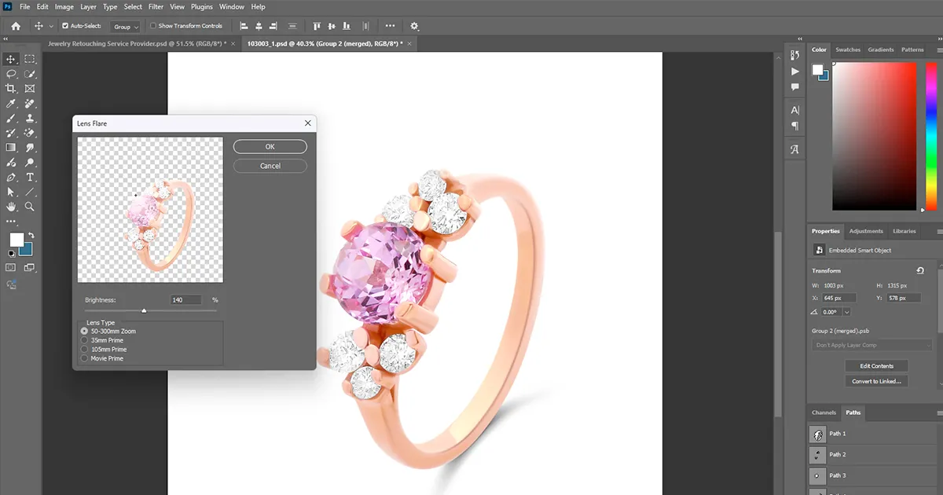Toggle Quick Mask mode

point(11,268)
